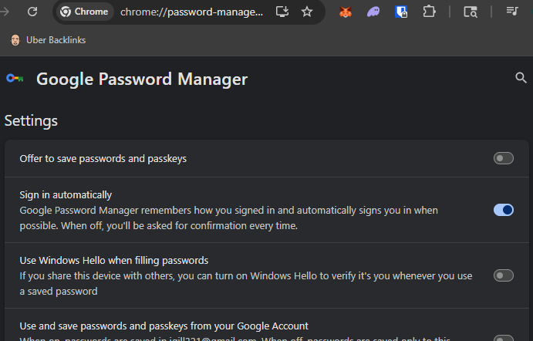Bookmark this page with the star icon
Image resolution: width=533 pixels, height=341 pixels.
point(307,12)
